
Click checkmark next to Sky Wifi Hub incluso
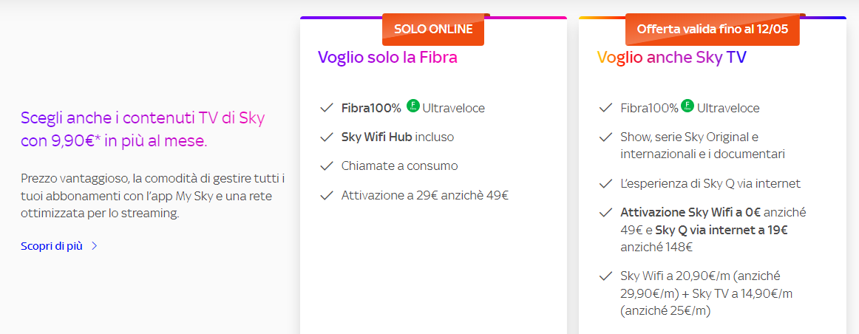(327, 137)
